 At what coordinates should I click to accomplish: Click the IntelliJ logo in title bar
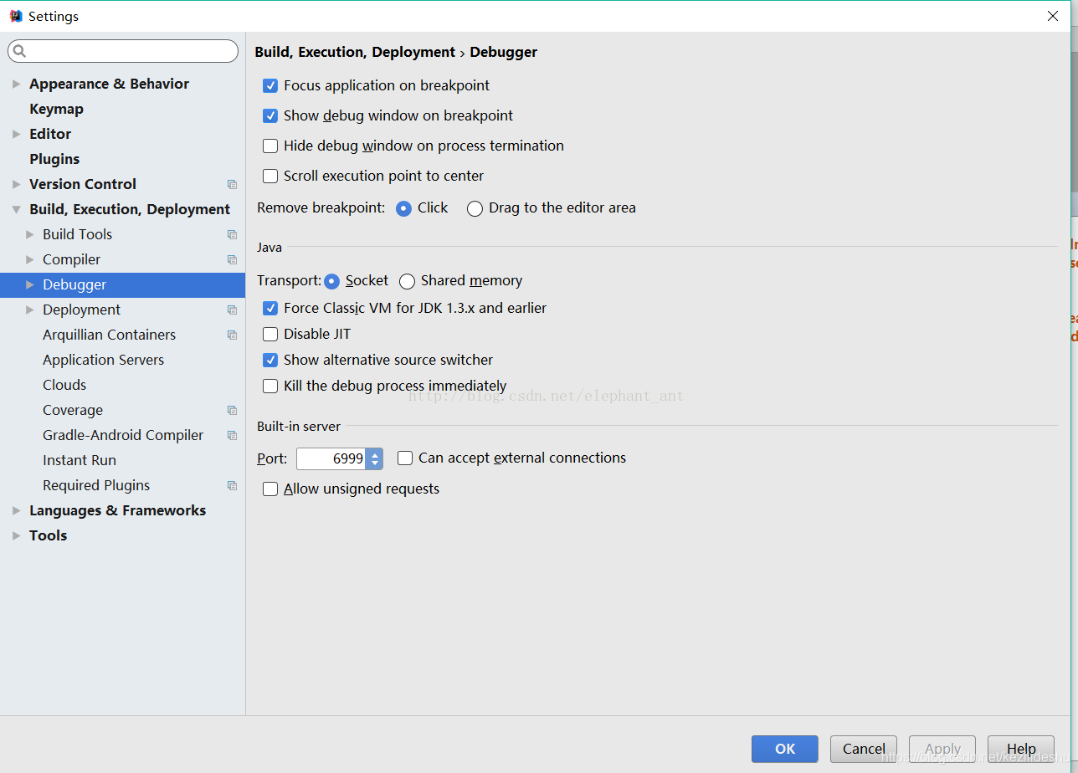point(16,16)
